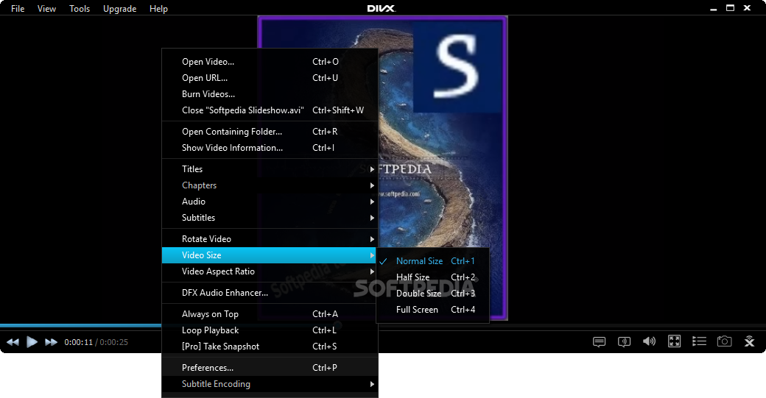
Task: Select the Double Size option
Action: [433, 293]
